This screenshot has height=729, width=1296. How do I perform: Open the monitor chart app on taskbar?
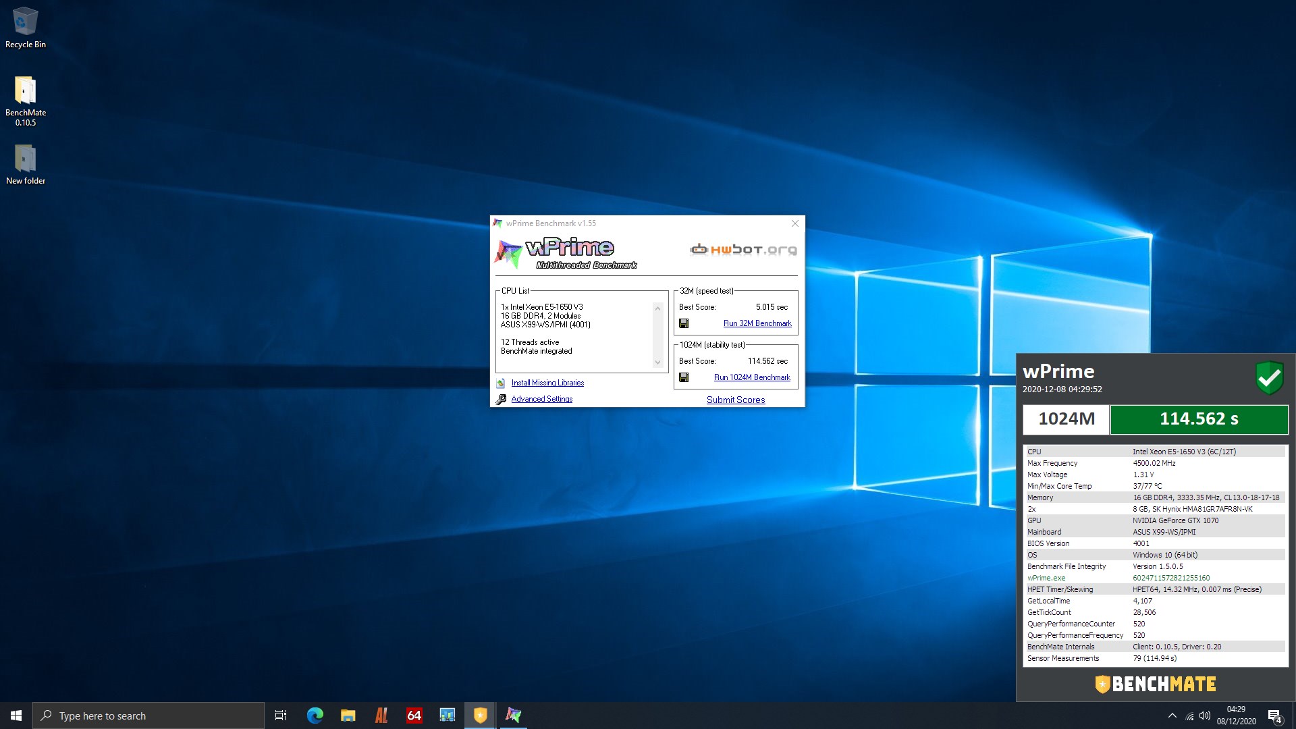click(x=448, y=715)
